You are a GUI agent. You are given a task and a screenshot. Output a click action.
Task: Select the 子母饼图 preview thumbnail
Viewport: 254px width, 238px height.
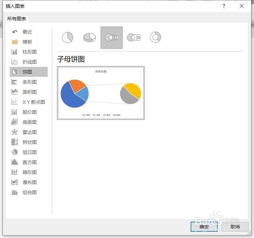(x=101, y=92)
